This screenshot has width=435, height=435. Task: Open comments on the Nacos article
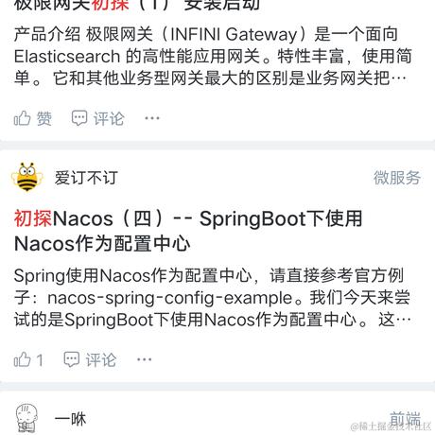pos(90,359)
